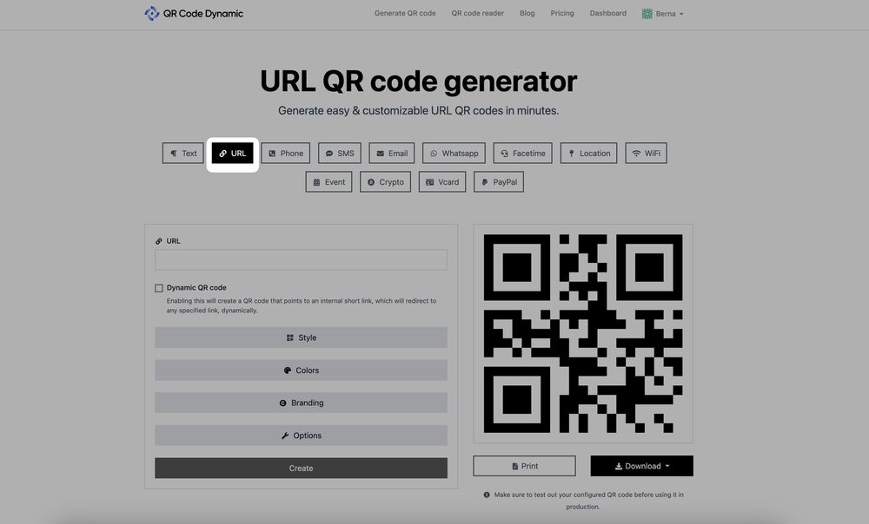Click the Create button
The width and height of the screenshot is (869, 524).
(x=301, y=467)
